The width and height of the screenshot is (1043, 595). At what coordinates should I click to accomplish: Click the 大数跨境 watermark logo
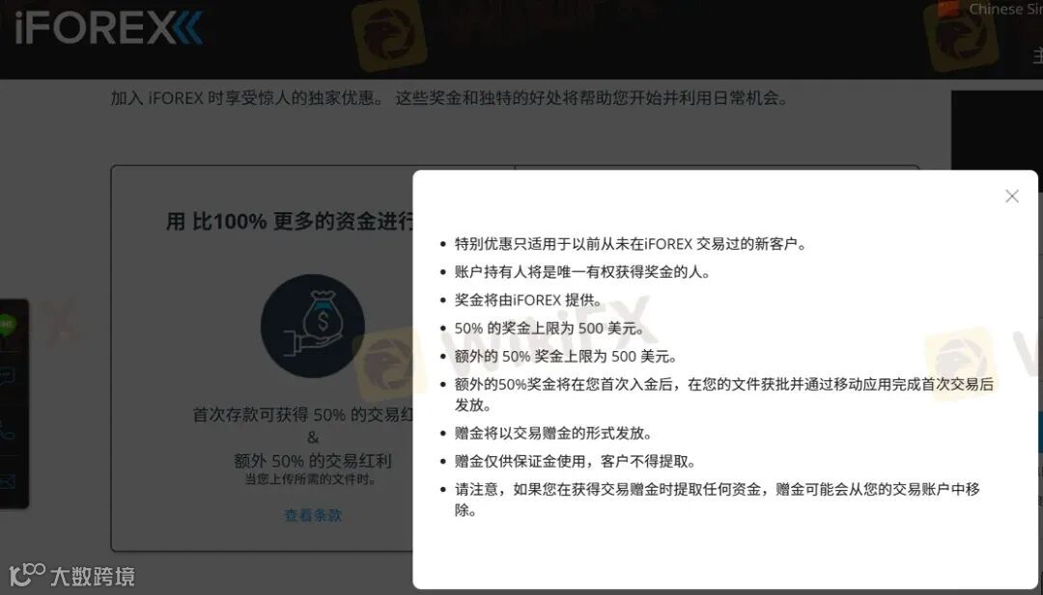click(x=72, y=575)
